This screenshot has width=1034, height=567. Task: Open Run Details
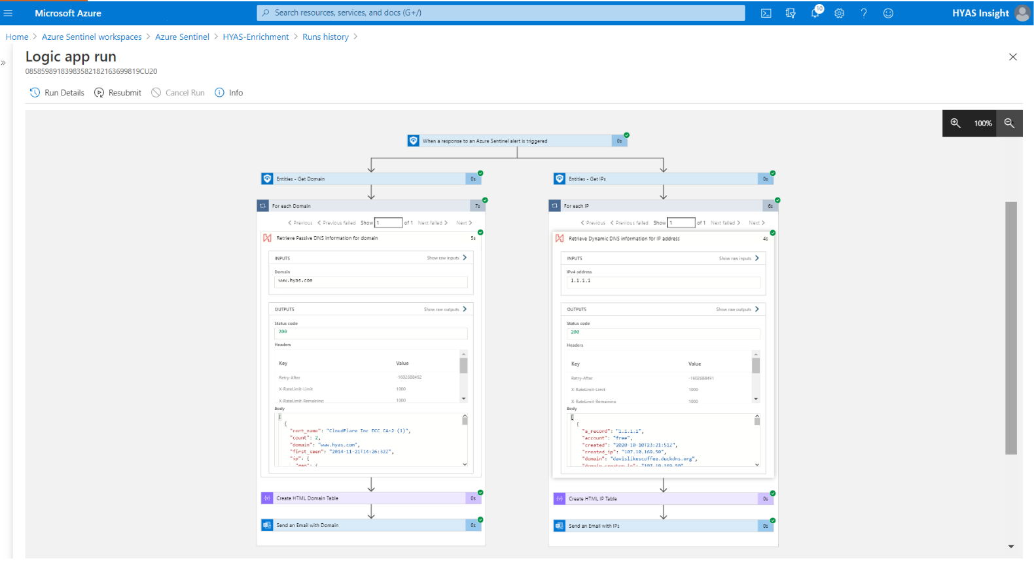(x=57, y=93)
